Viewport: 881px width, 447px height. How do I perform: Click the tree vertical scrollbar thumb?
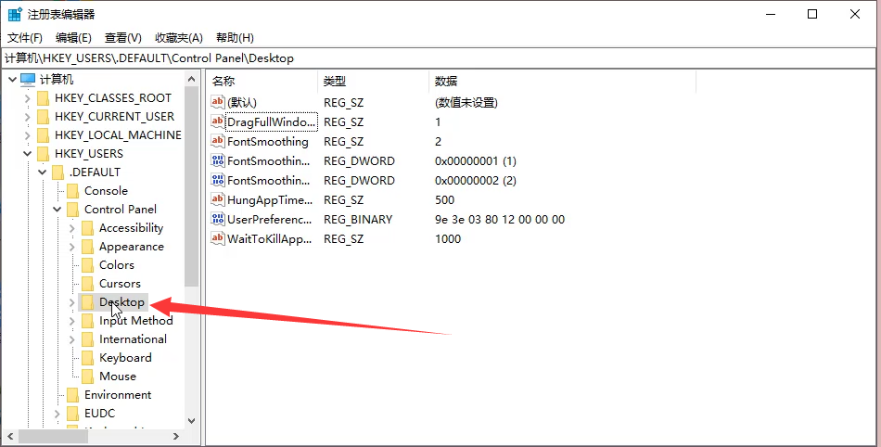pyautogui.click(x=192, y=186)
